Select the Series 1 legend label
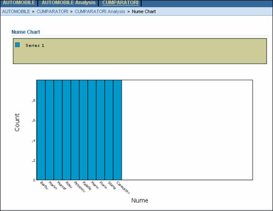Image resolution: width=273 pixels, height=211 pixels. coord(35,45)
